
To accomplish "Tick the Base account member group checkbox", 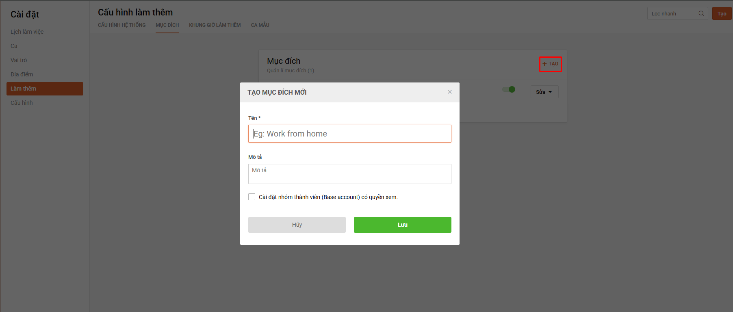I will pyautogui.click(x=252, y=197).
